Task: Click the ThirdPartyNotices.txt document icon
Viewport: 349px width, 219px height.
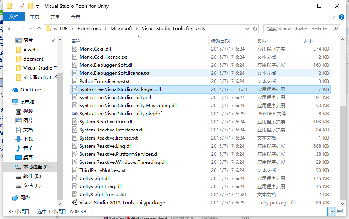Action: (x=75, y=170)
